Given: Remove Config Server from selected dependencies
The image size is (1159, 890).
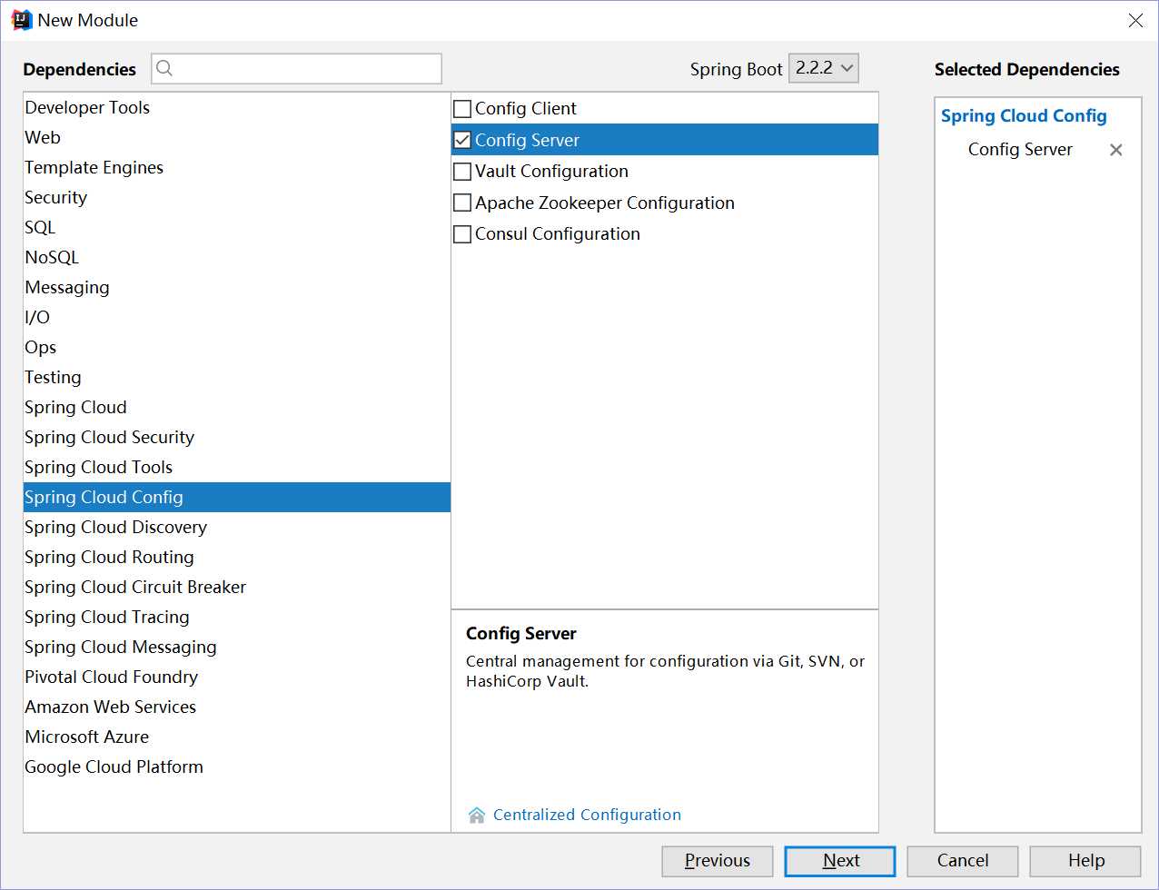Looking at the screenshot, I should point(1116,150).
